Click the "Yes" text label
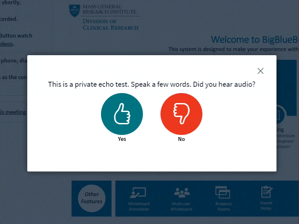The image size is (299, 224). click(122, 139)
